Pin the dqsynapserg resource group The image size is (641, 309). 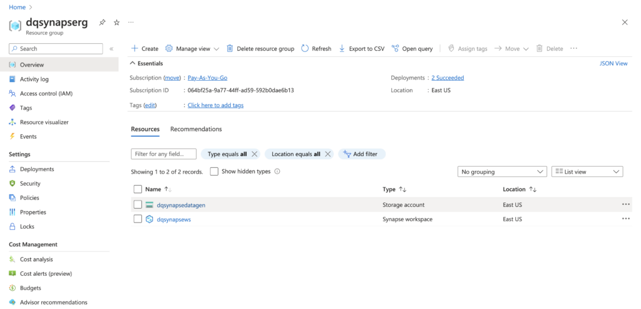click(102, 22)
